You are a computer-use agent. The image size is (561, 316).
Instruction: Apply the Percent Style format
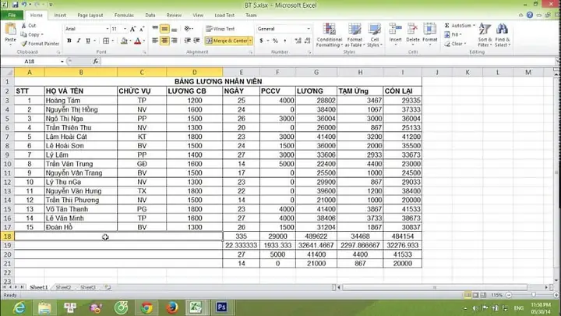tap(275, 41)
